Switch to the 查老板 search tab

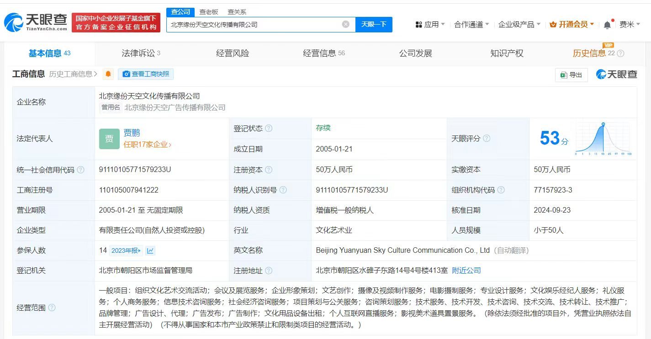click(x=209, y=11)
